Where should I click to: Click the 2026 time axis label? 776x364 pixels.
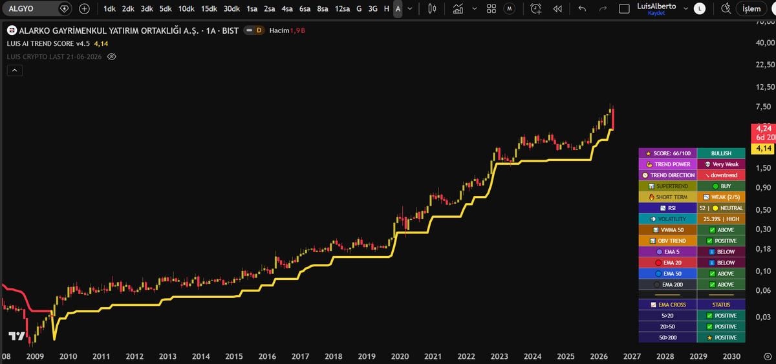[599, 356]
